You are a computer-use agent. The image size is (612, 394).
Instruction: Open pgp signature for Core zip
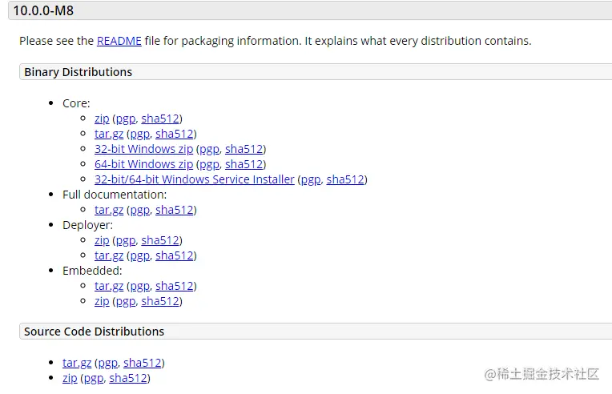click(126, 119)
